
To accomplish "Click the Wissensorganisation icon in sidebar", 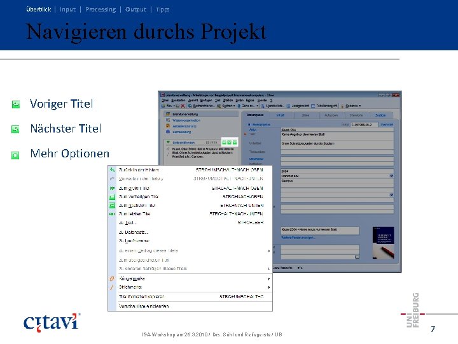I will (x=168, y=120).
